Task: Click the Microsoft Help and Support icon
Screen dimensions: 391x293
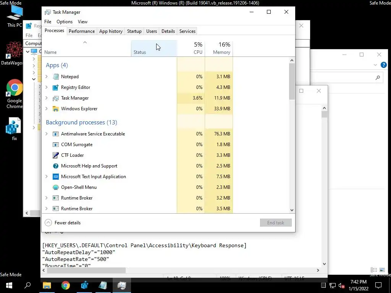Action: coord(56,166)
